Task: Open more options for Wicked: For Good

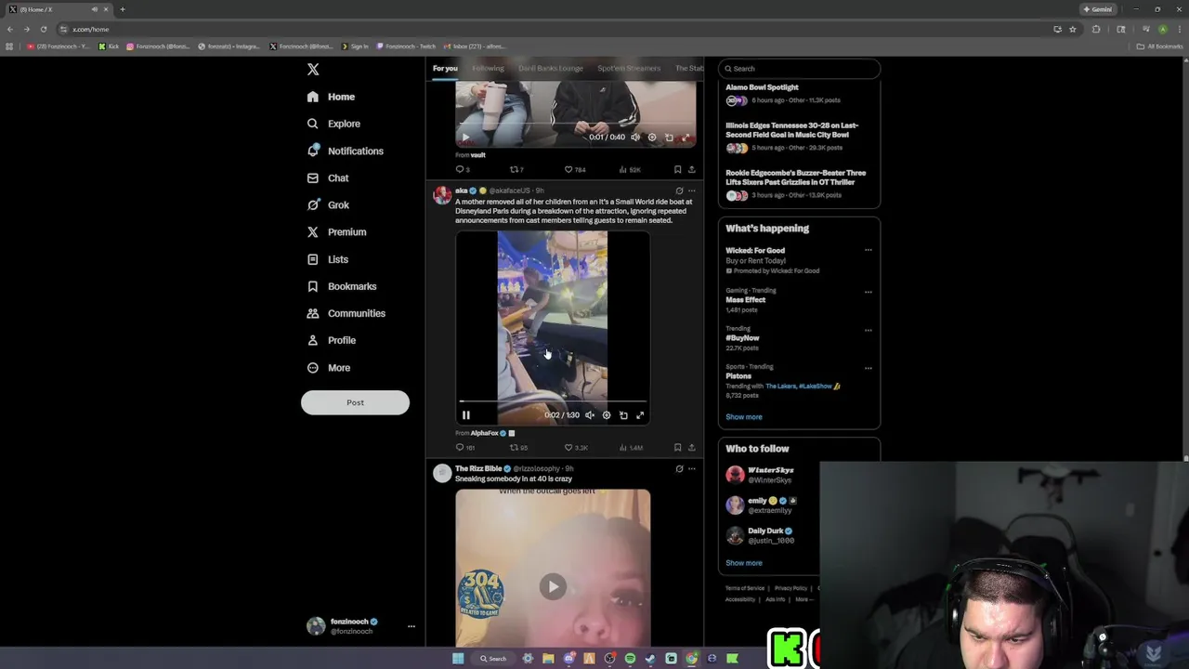Action: pos(869,250)
